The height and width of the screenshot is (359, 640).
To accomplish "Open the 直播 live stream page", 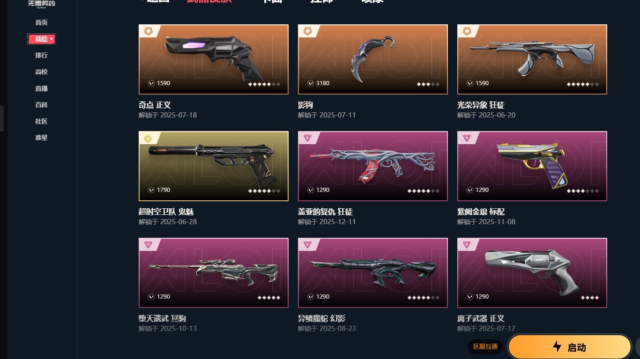I will point(41,88).
